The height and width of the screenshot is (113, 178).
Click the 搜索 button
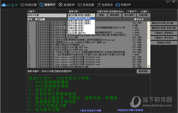(x=101, y=15)
